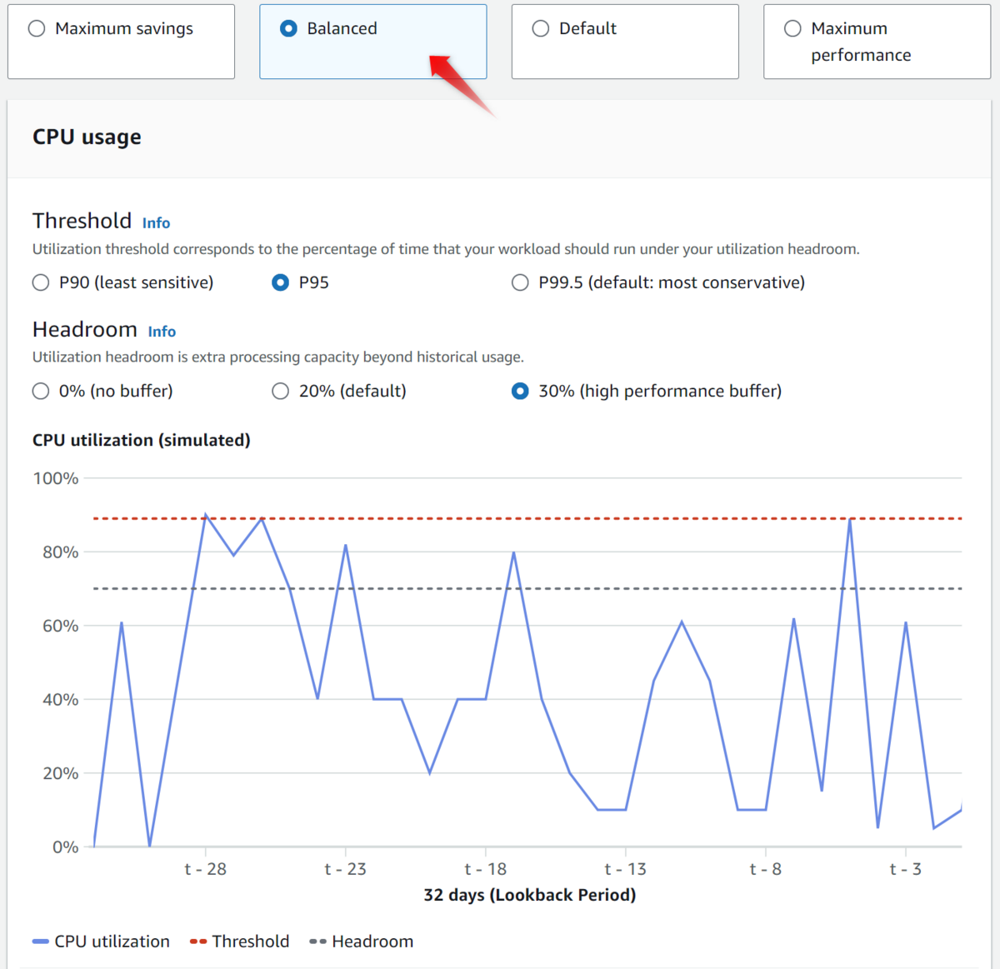Choose the Default preset option
The image size is (1000, 969).
pos(625,42)
